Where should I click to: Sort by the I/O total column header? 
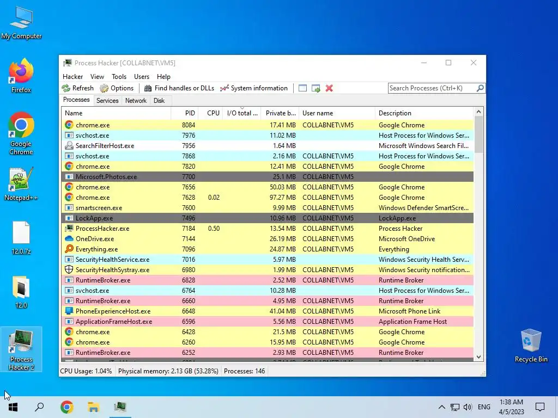(242, 113)
